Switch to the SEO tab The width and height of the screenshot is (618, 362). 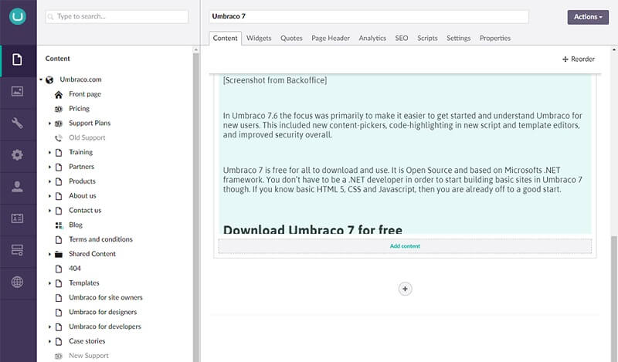(401, 39)
